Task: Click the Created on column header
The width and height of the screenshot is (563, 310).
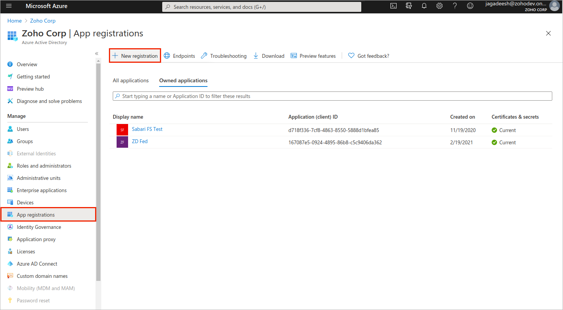Action: 463,117
